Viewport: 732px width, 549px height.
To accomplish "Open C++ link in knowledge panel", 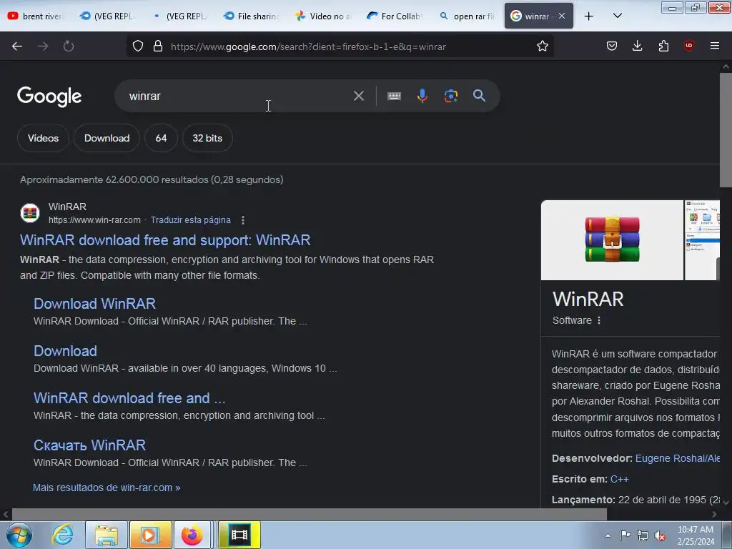I will pyautogui.click(x=620, y=479).
